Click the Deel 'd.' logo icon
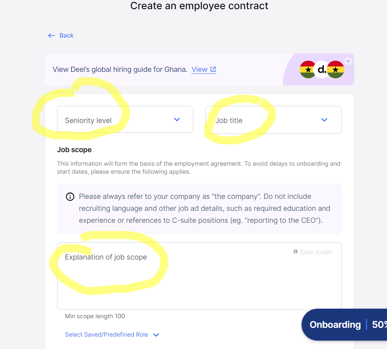Viewport: 387px width, 349px height. [x=322, y=69]
